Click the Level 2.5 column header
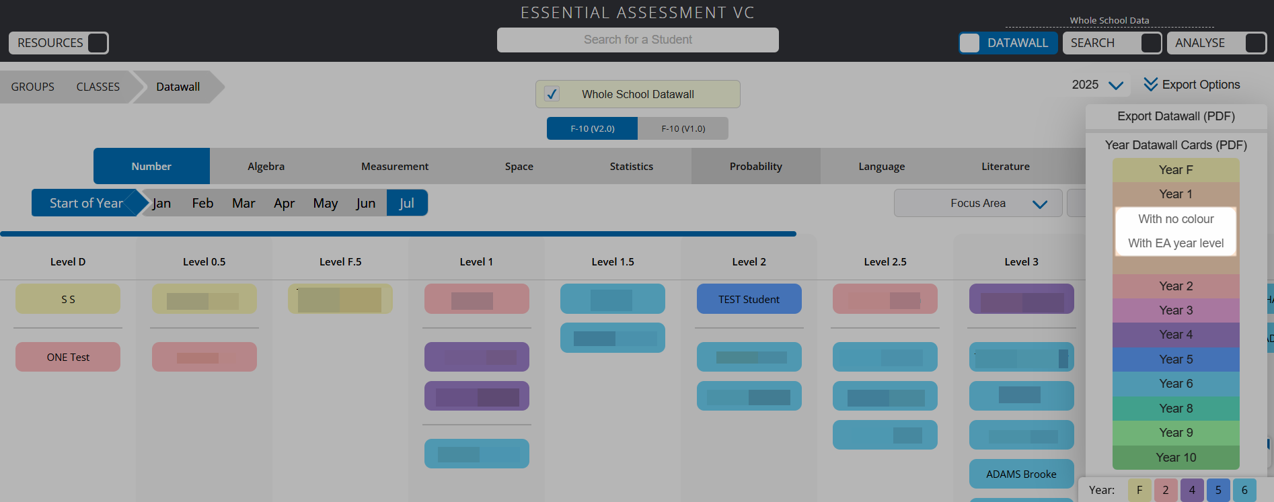The height and width of the screenshot is (502, 1274). pyautogui.click(x=885, y=262)
